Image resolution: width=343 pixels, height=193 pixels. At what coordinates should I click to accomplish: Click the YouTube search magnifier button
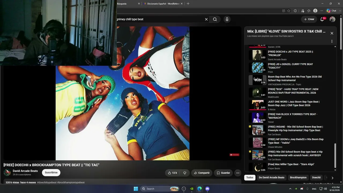pyautogui.click(x=215, y=19)
